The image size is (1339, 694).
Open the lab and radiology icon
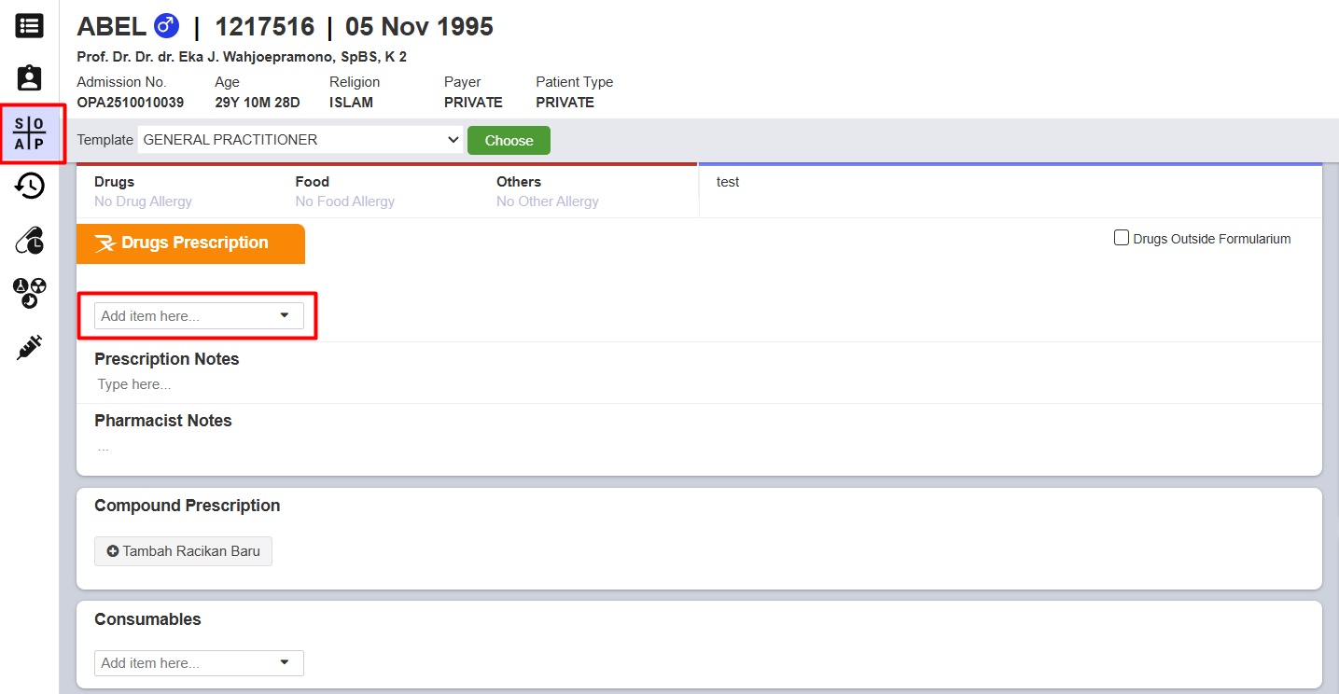point(29,293)
